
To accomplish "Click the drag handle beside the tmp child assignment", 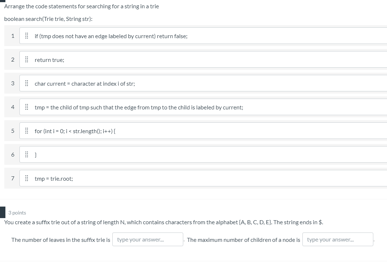I will pyautogui.click(x=26, y=107).
